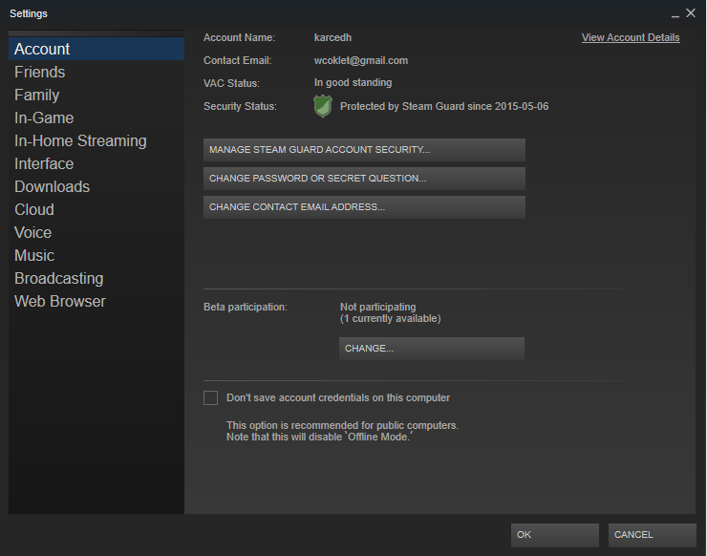The height and width of the screenshot is (556, 707).
Task: Open View Account Details link
Action: tap(631, 38)
